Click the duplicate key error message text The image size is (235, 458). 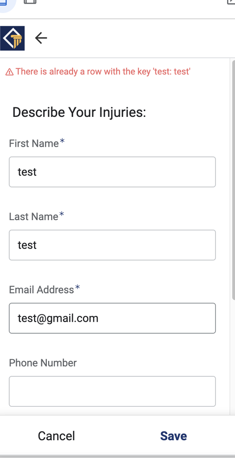point(103,71)
